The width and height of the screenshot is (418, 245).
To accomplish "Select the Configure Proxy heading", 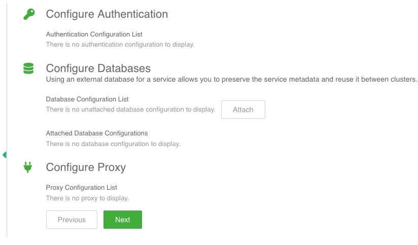I will pyautogui.click(x=86, y=167).
